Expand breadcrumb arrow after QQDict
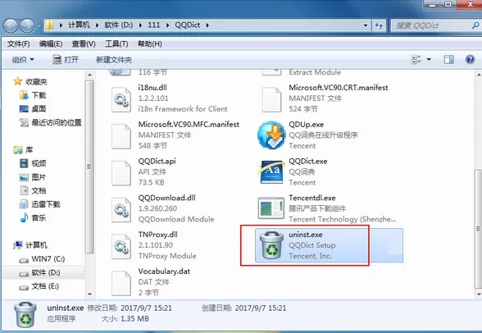482x333 pixels. coord(207,25)
